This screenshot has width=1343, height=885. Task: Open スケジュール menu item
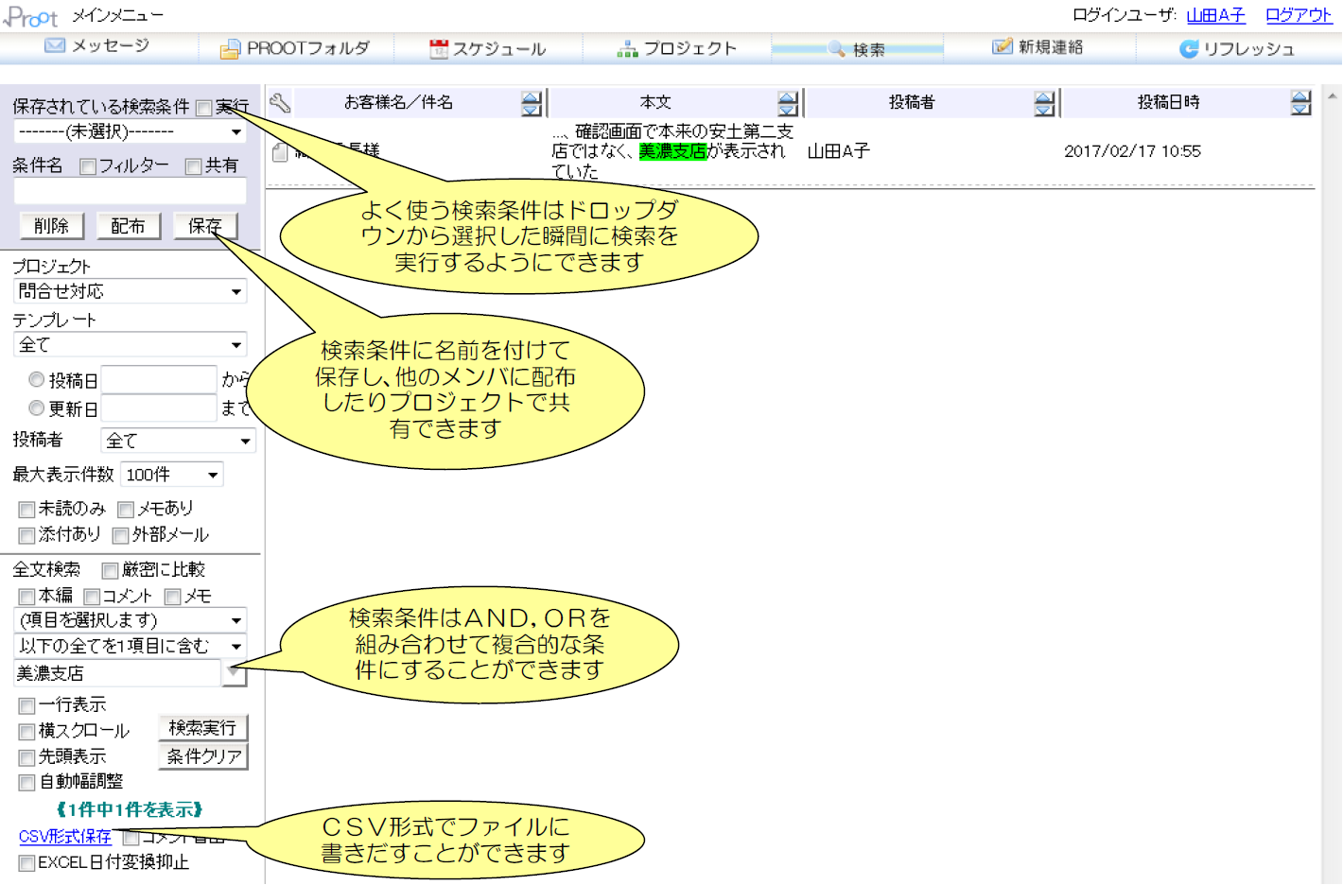(488, 48)
